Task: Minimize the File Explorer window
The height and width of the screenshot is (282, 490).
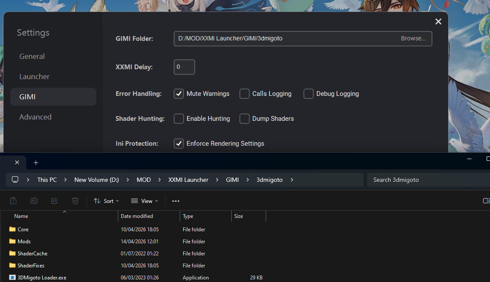Action: [x=469, y=159]
